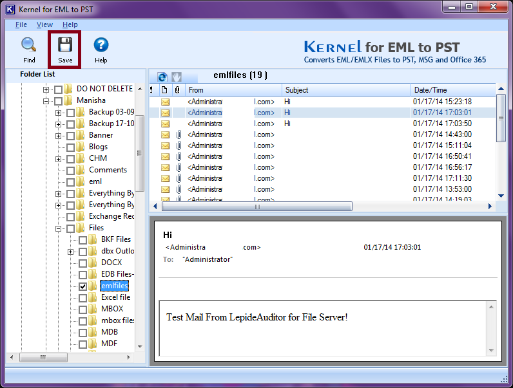
Task: Click the down arrow of the mail list scrollbar
Action: (501, 196)
